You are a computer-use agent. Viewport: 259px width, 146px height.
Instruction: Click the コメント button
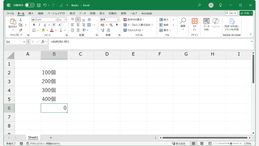pyautogui.click(x=231, y=13)
